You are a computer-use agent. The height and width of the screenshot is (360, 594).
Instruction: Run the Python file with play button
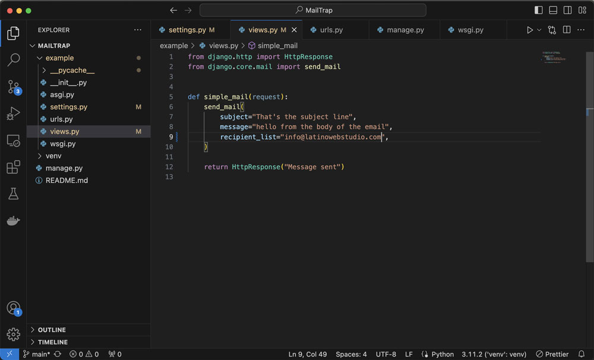[x=530, y=30]
